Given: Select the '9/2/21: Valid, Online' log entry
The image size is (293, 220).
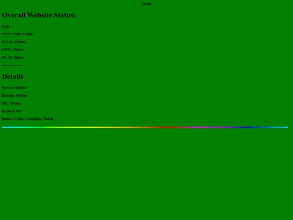Looking at the screenshot, I should click(x=18, y=34).
